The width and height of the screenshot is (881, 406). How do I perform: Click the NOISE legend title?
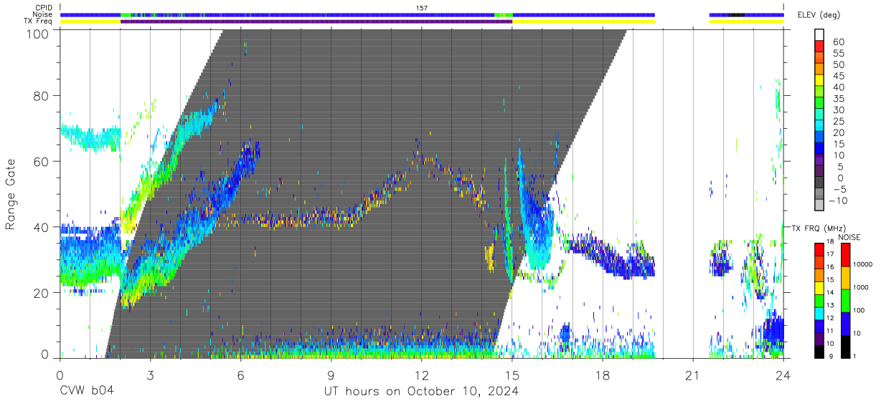(849, 237)
